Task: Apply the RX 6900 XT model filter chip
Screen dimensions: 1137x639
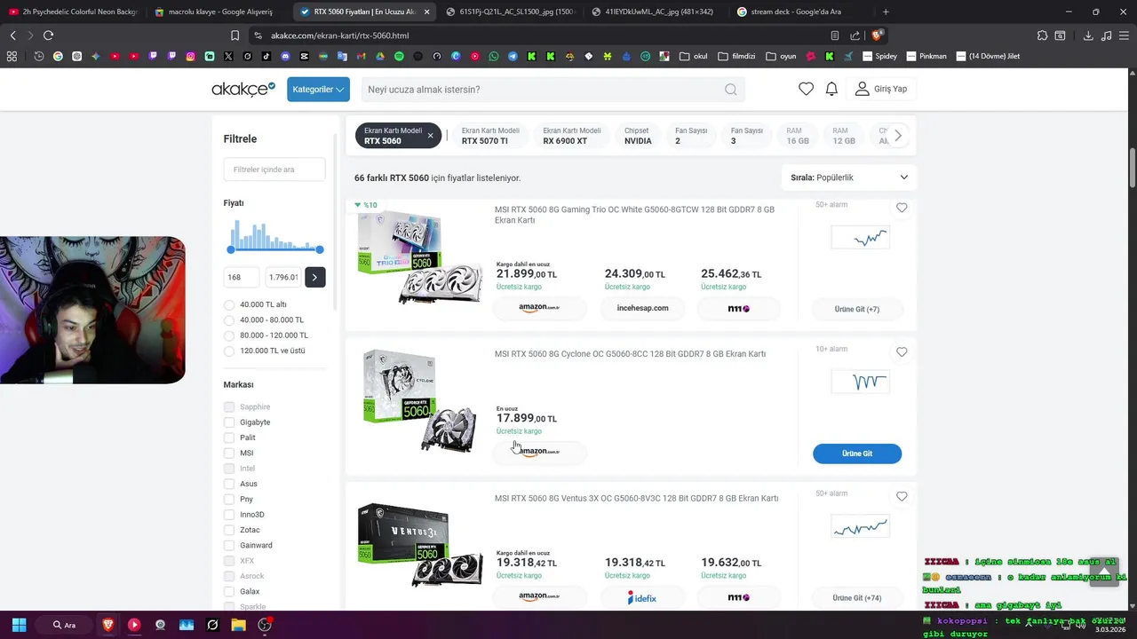Action: click(x=571, y=136)
